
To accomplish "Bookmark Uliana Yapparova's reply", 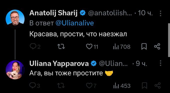I will pyautogui.click(x=144, y=86).
